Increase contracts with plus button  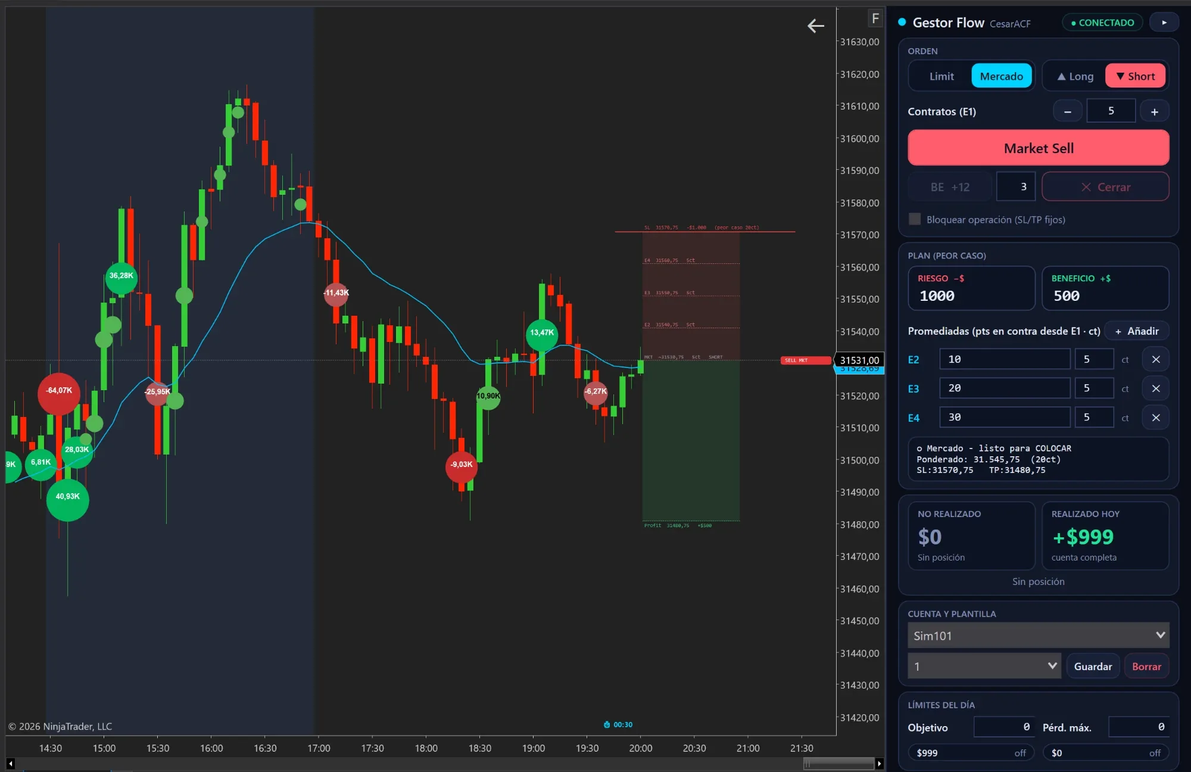pos(1155,111)
